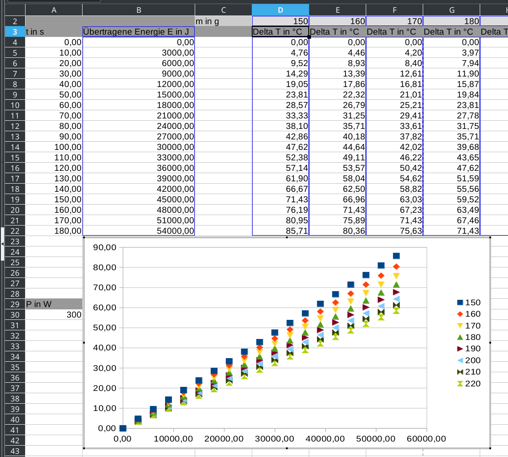Click legend entry 150 blue square
The width and height of the screenshot is (508, 457).
click(468, 303)
